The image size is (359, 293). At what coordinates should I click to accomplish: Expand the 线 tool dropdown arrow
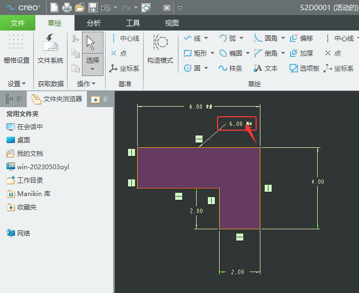pos(206,38)
